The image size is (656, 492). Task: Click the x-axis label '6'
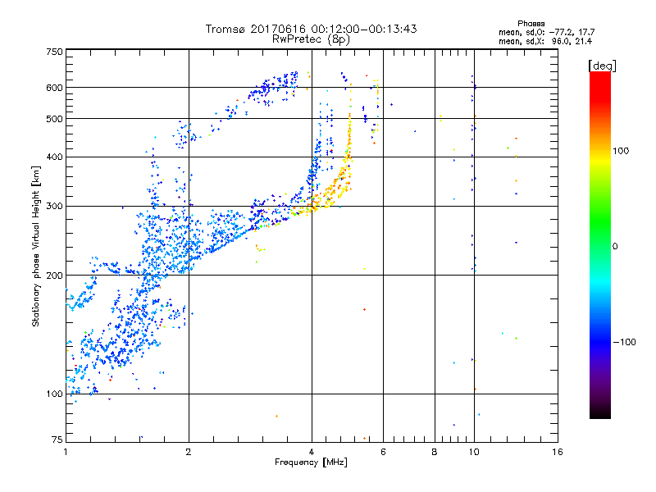tap(383, 452)
